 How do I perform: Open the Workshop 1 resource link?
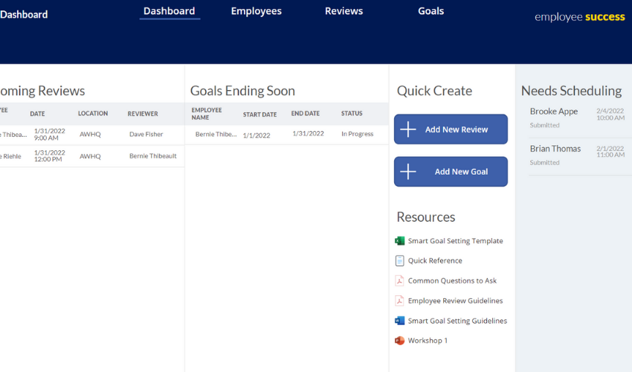tap(428, 341)
